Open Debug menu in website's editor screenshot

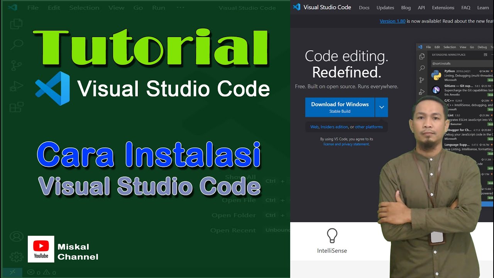point(482,47)
